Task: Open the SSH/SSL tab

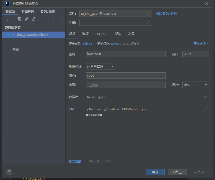Action: (102, 34)
